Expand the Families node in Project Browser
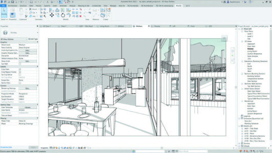The height and width of the screenshot is (153, 272). pos(239,143)
